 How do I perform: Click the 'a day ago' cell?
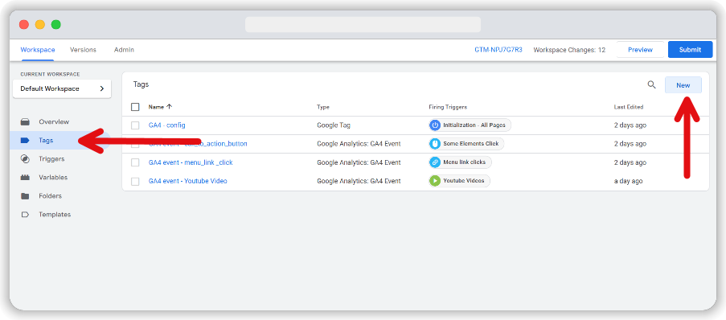pyautogui.click(x=628, y=181)
